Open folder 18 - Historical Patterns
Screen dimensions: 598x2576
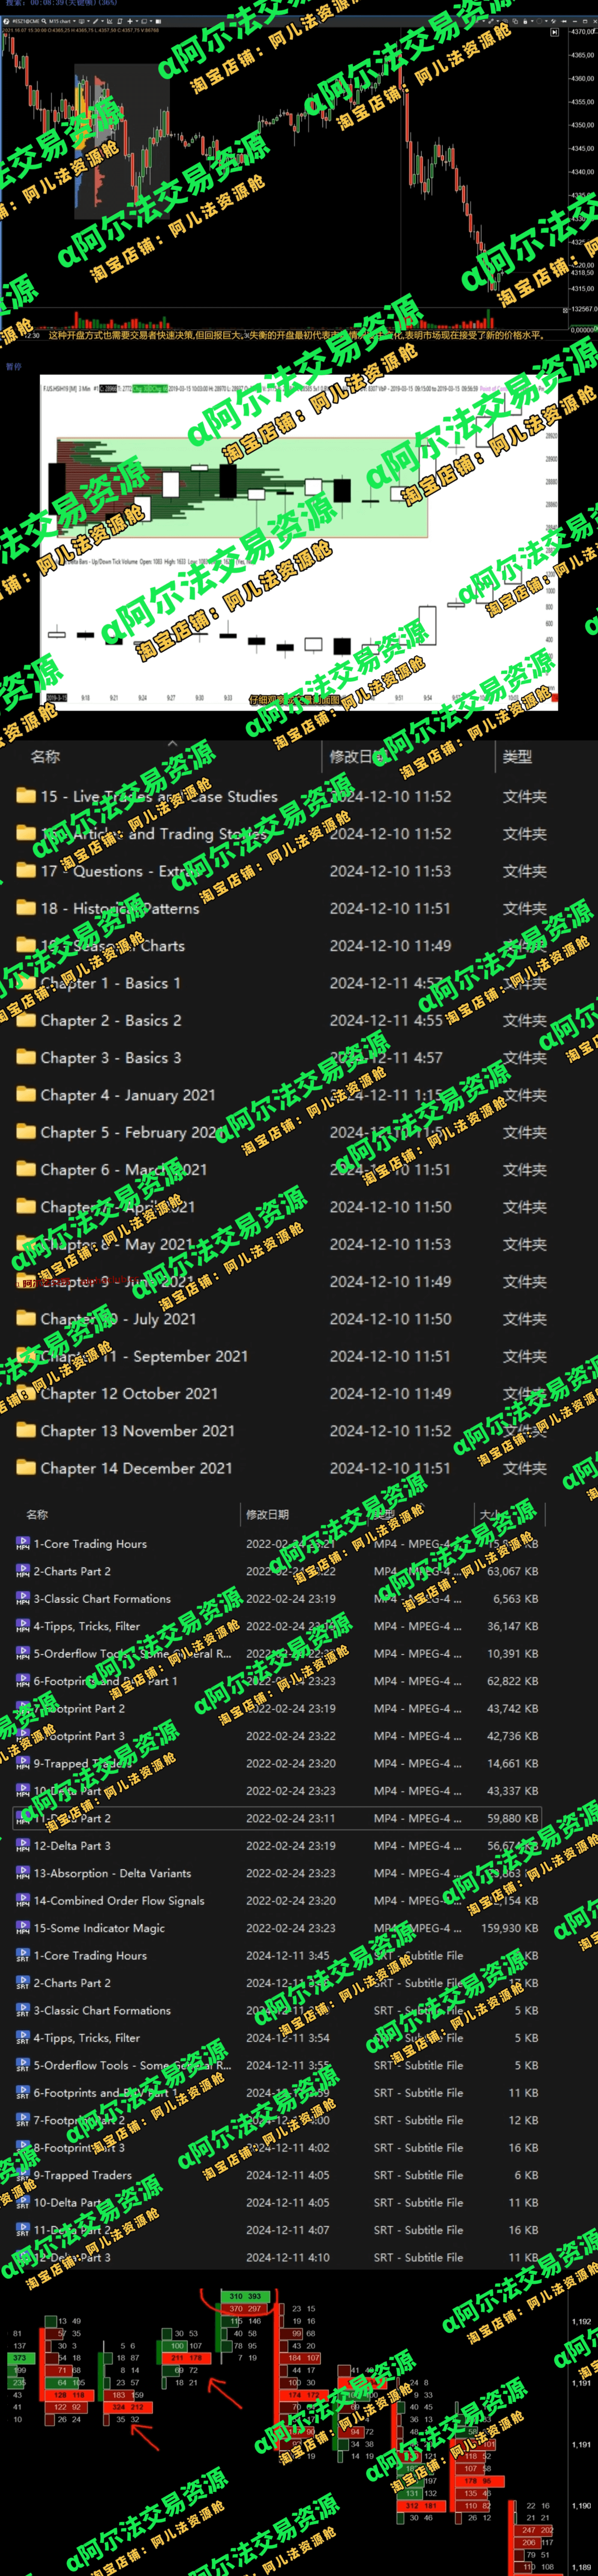[x=119, y=908]
